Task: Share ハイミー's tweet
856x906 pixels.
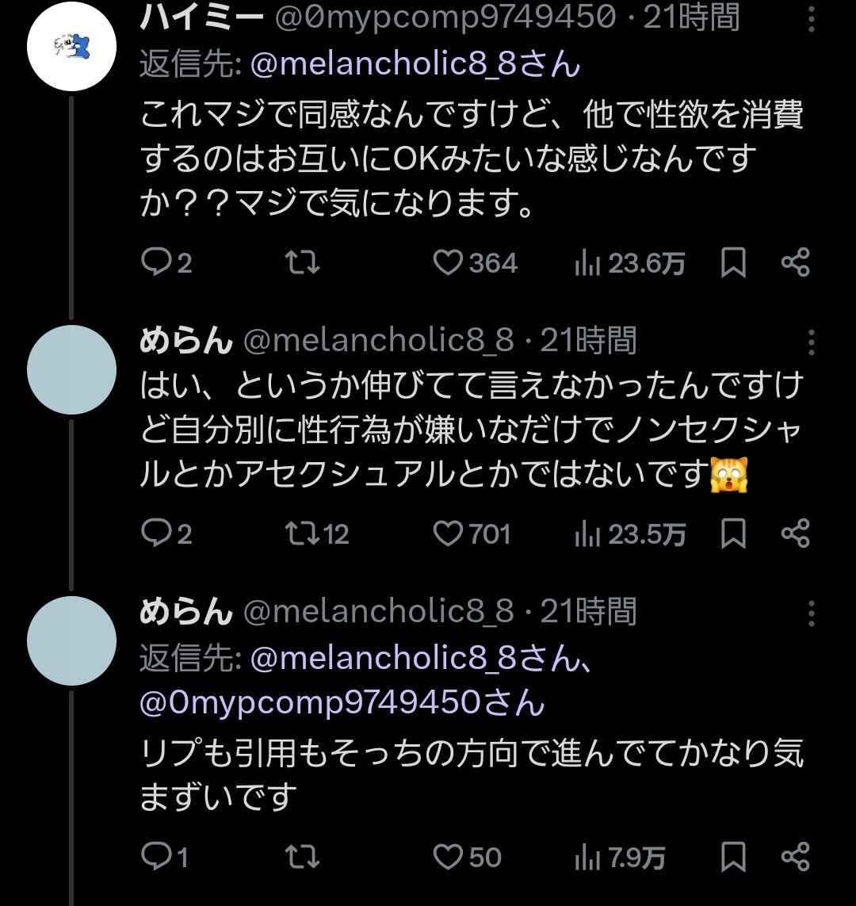Action: pyautogui.click(x=795, y=263)
